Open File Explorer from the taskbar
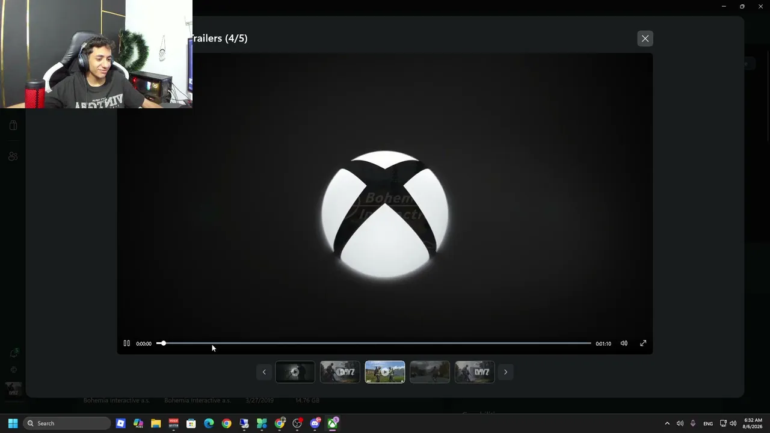This screenshot has width=770, height=433. [156, 423]
